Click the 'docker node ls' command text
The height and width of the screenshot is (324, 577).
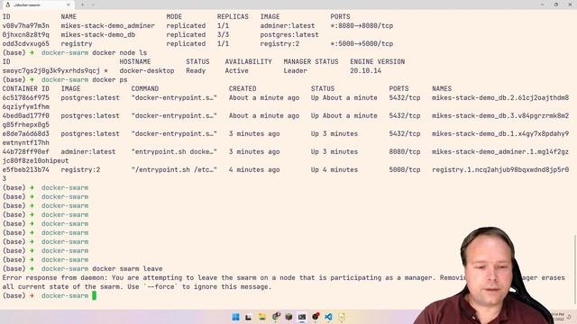(120, 53)
